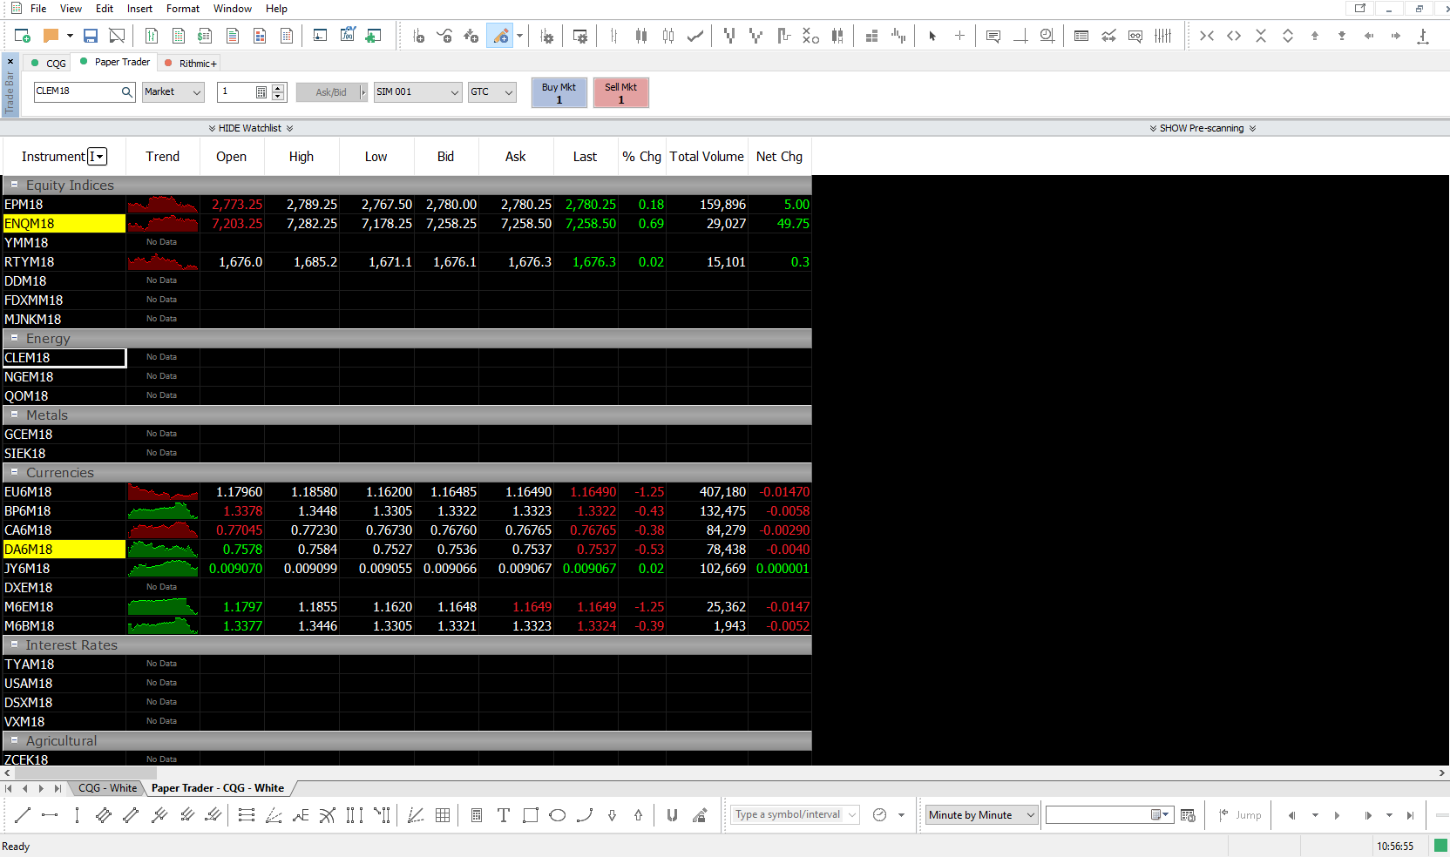The image size is (1450, 857).
Task: Collapse the Metals group
Action: (14, 415)
